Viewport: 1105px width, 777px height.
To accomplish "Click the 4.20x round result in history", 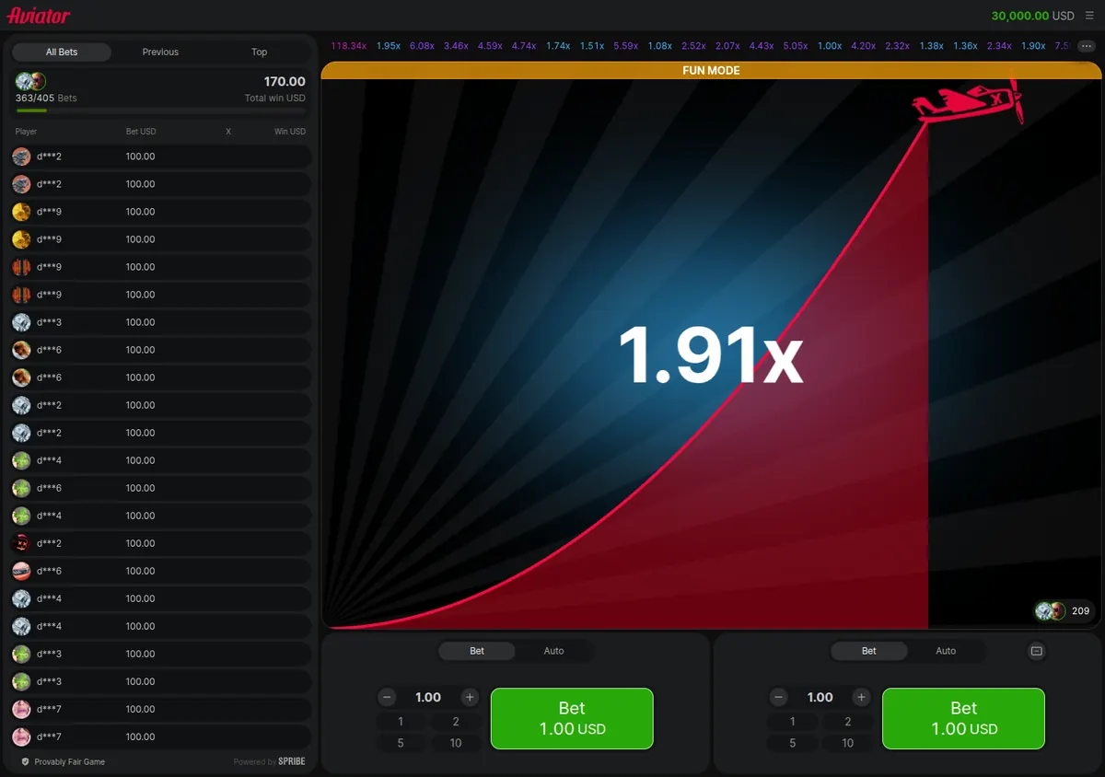I will [864, 45].
